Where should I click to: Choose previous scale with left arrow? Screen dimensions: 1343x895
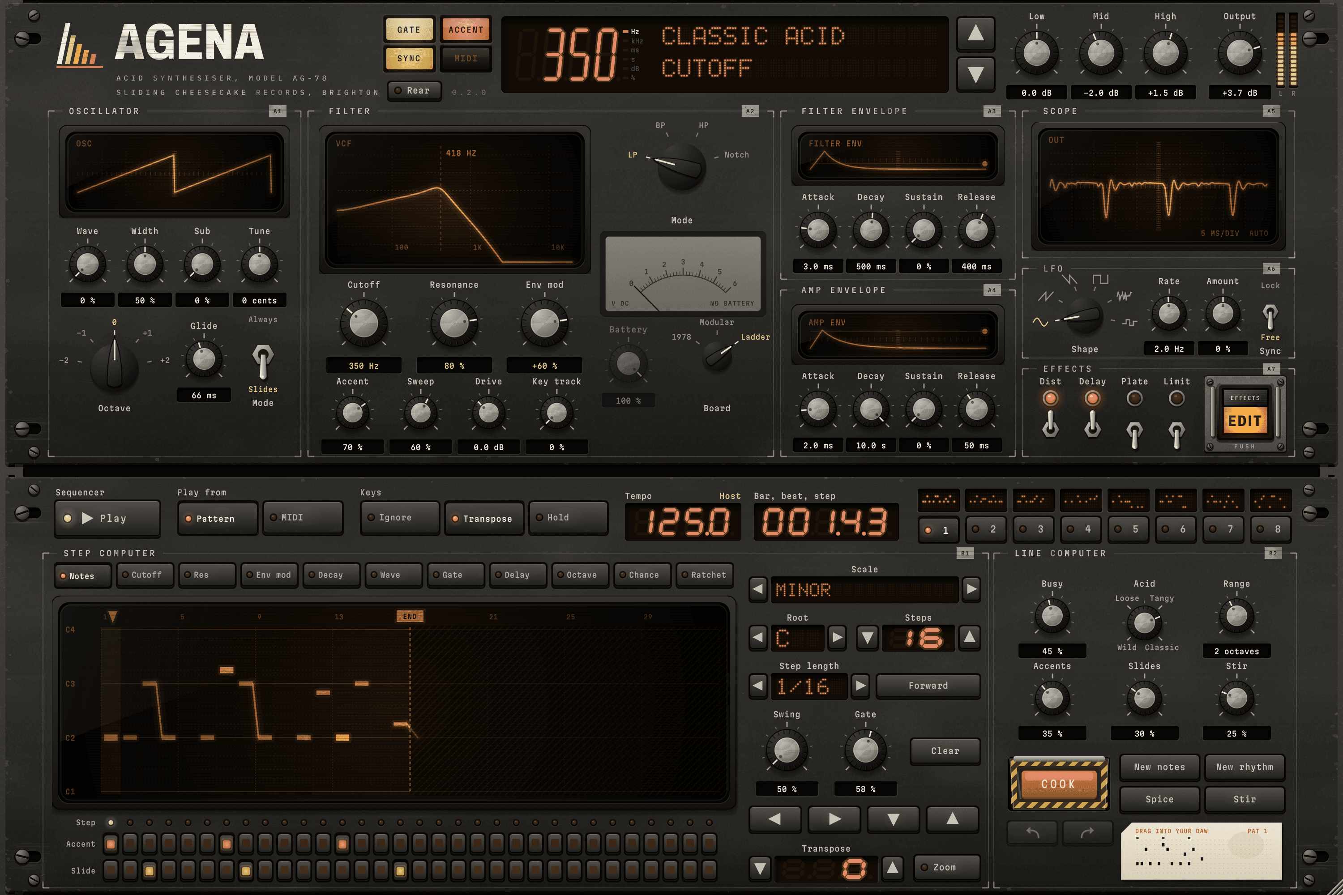click(758, 589)
